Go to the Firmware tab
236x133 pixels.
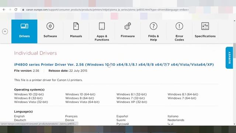click(x=128, y=31)
